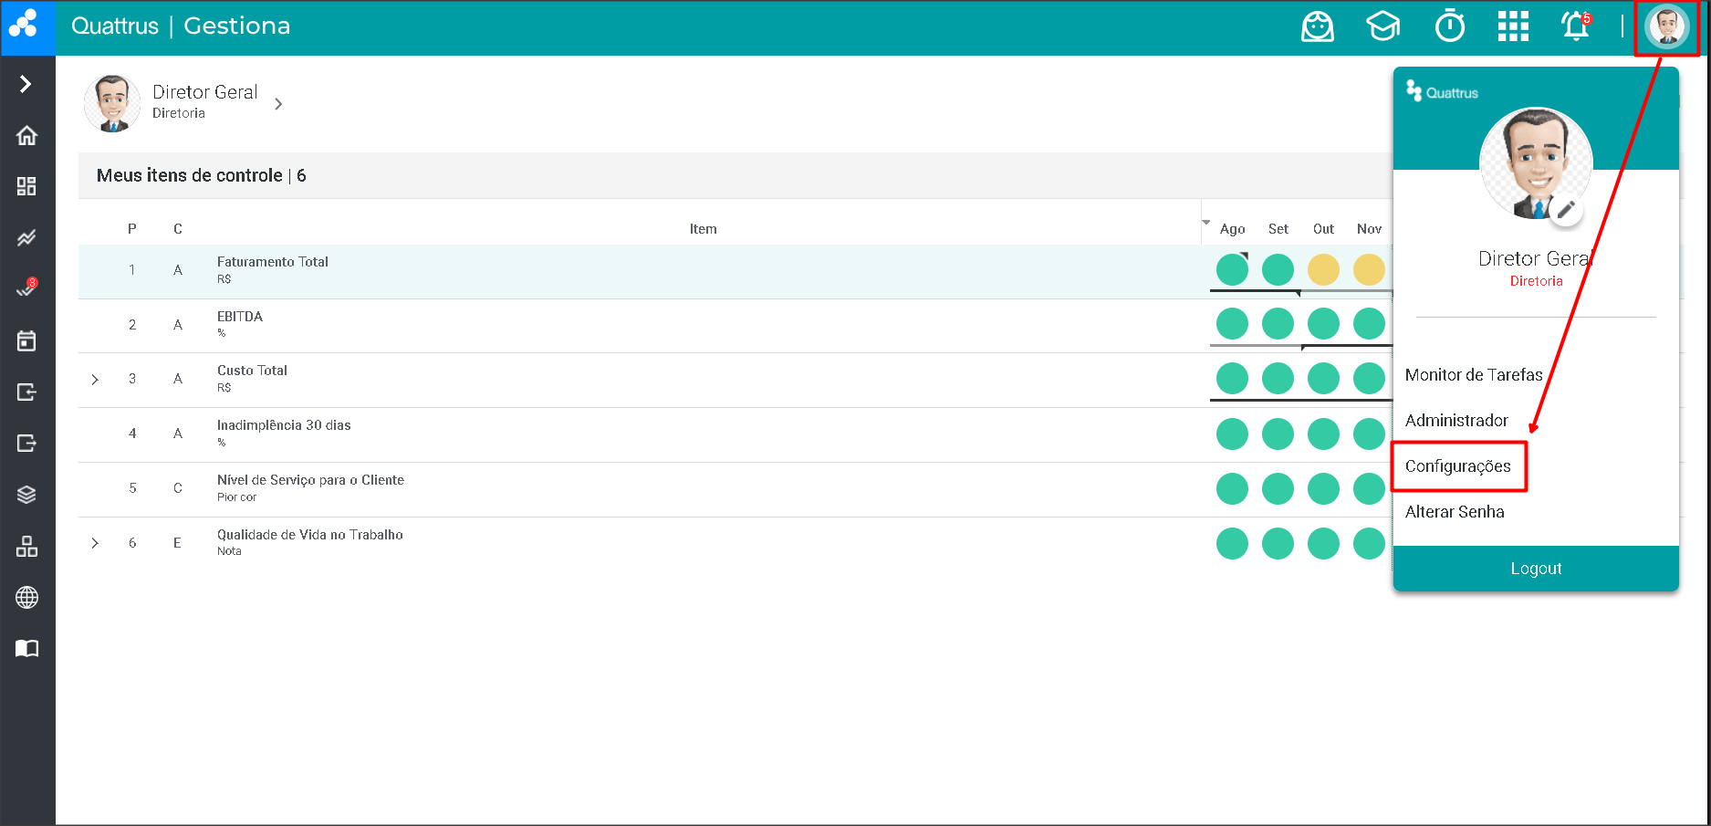Expand Qualidade de Vida no Trabalho row

[95, 543]
